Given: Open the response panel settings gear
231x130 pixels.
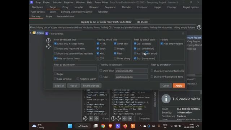Looking at the screenshot, I should (x=119, y=118).
